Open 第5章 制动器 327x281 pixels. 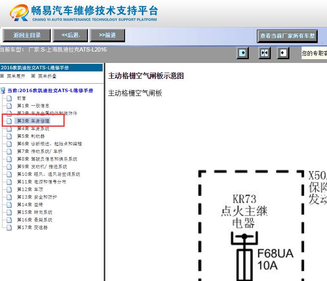pyautogui.click(x=31, y=136)
